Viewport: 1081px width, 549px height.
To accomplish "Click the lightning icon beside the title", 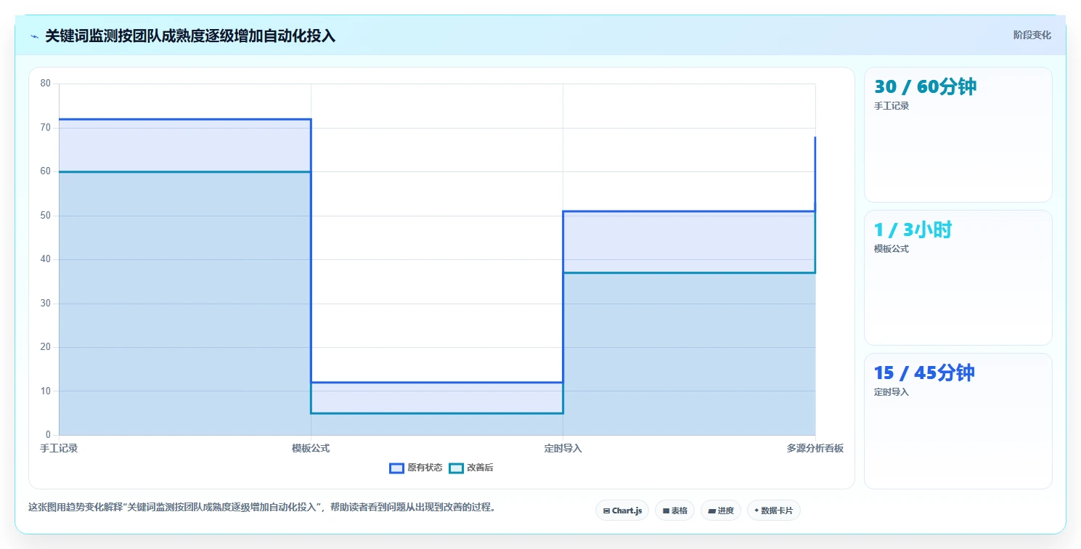I will coord(34,36).
